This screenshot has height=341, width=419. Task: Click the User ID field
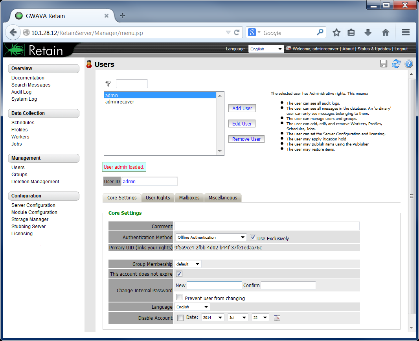(x=149, y=181)
